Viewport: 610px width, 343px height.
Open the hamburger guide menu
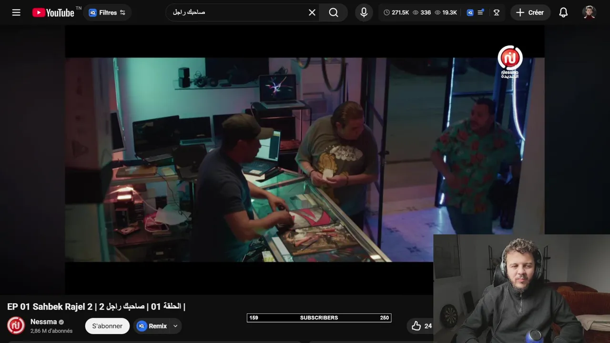(16, 12)
